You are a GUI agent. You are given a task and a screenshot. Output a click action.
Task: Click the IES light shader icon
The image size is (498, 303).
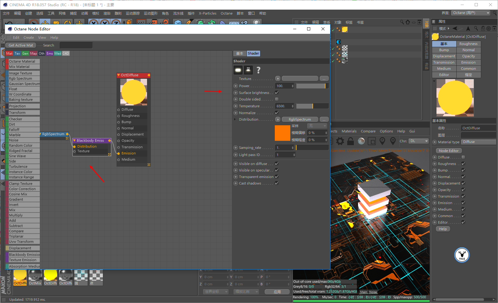[x=248, y=70]
